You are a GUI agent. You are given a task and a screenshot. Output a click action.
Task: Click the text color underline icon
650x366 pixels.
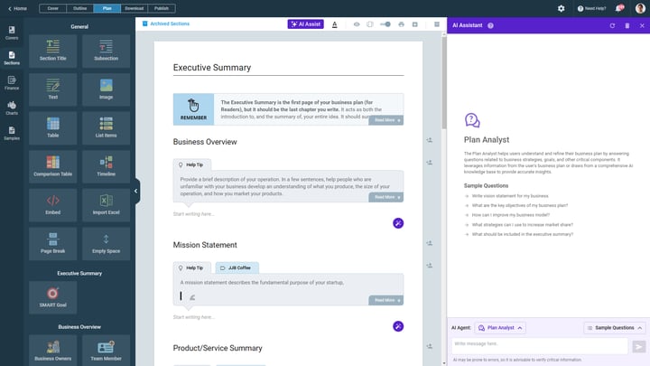(335, 24)
